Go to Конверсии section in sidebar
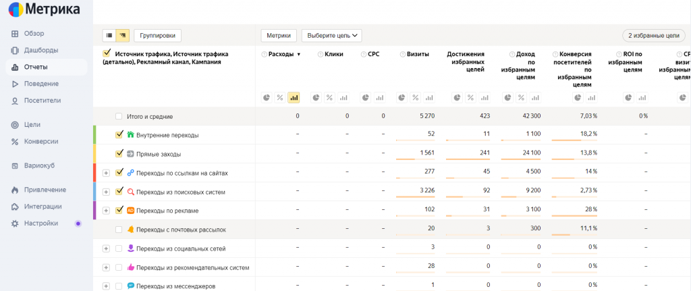 pyautogui.click(x=40, y=141)
